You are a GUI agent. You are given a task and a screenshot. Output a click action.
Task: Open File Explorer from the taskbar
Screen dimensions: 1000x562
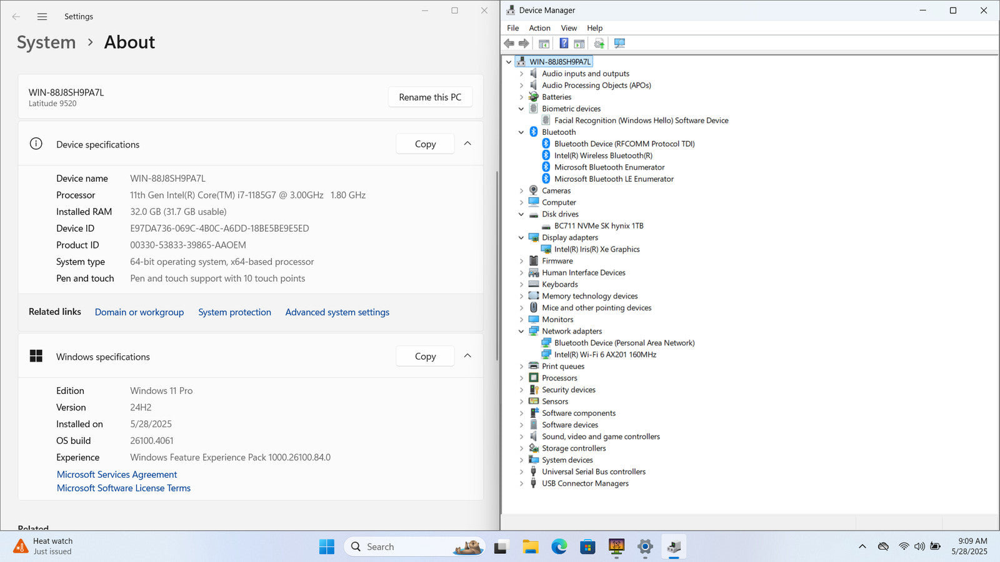point(531,547)
